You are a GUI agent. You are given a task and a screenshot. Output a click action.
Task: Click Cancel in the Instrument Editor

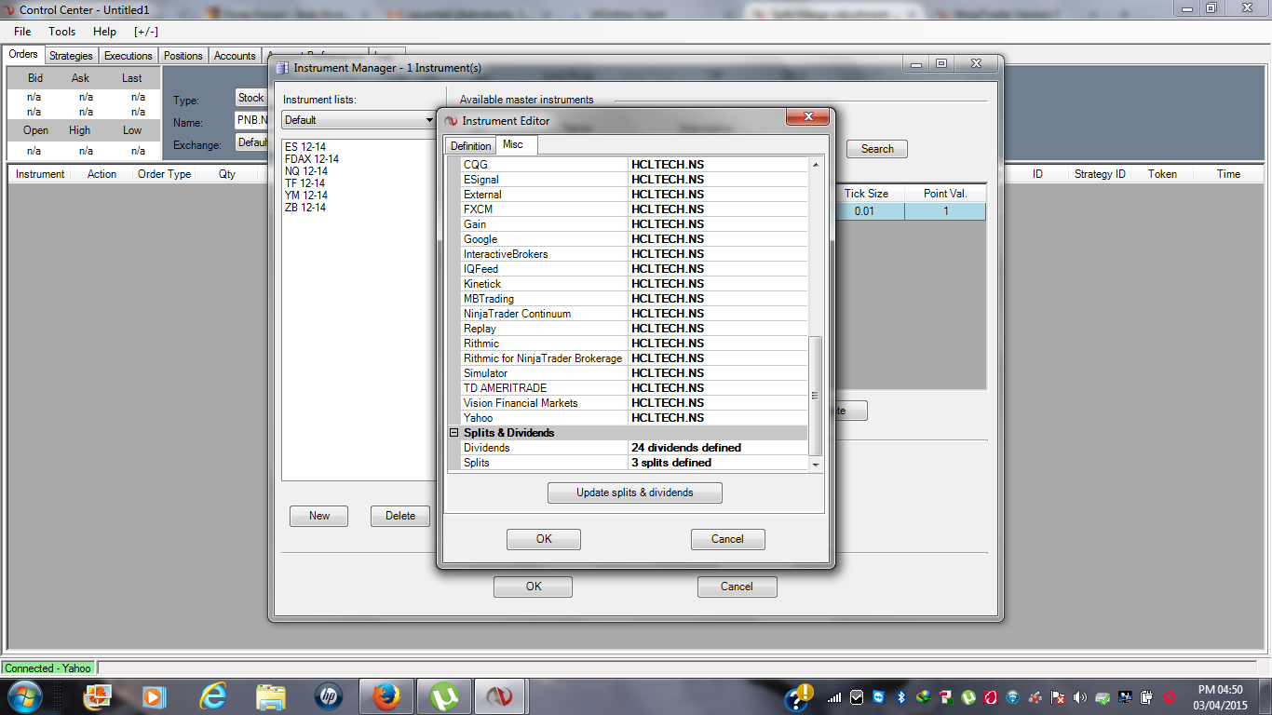pos(727,539)
